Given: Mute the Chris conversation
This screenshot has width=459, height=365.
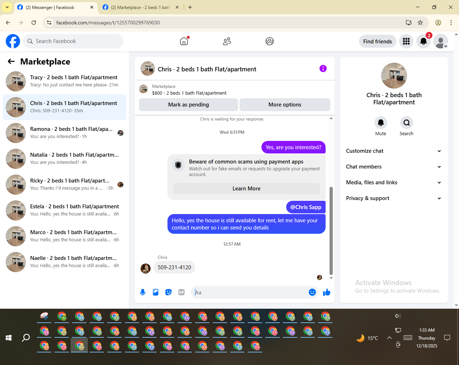Looking at the screenshot, I should (x=381, y=123).
